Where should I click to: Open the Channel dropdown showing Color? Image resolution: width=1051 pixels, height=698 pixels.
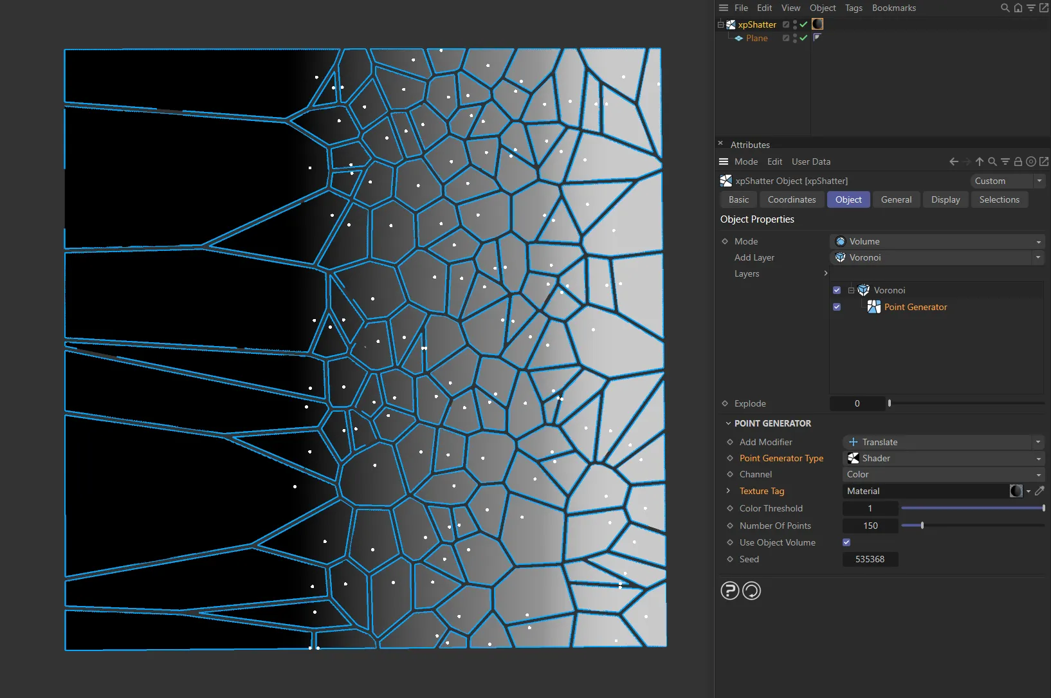(x=943, y=474)
